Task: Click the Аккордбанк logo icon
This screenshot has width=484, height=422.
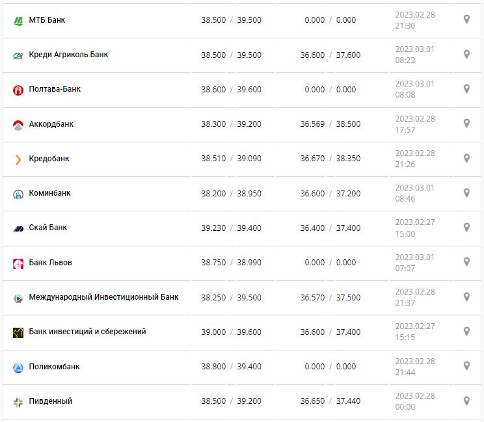Action: click(18, 124)
